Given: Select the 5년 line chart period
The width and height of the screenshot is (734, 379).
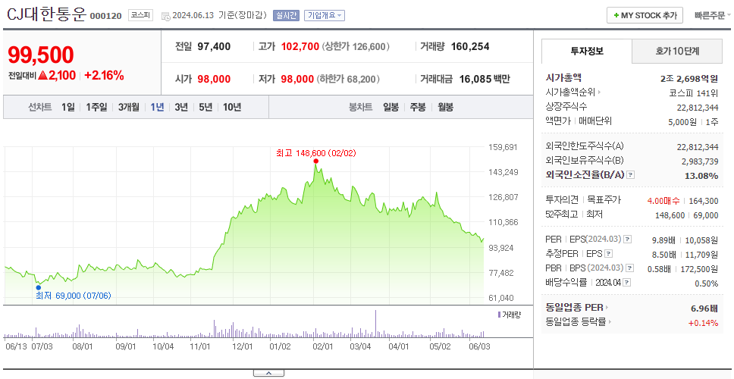Looking at the screenshot, I should click(205, 107).
